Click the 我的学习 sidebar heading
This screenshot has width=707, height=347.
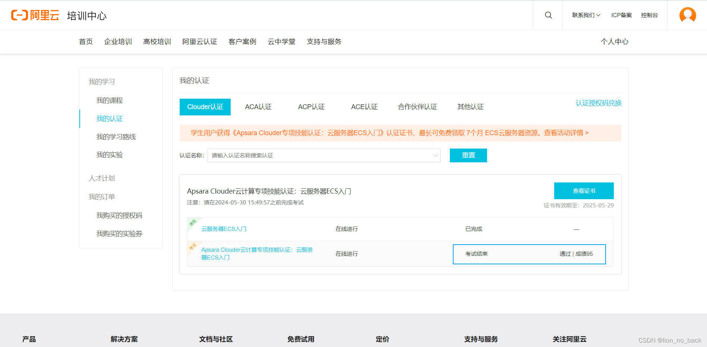point(102,82)
